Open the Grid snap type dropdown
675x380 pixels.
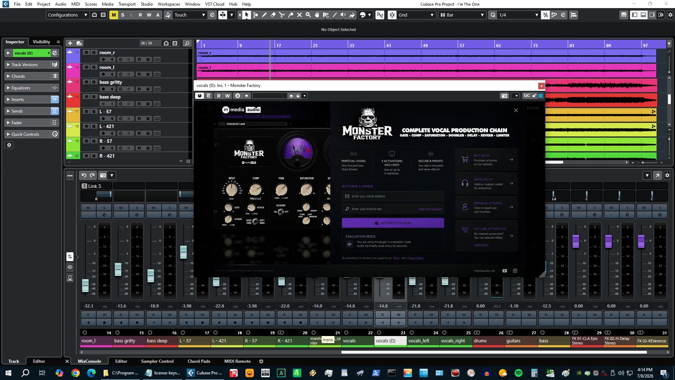(x=416, y=15)
